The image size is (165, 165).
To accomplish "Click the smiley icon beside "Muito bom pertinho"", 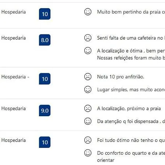I will 88,12.
